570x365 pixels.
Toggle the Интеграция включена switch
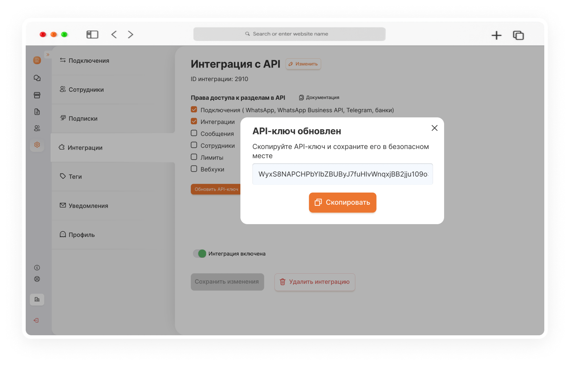(200, 253)
